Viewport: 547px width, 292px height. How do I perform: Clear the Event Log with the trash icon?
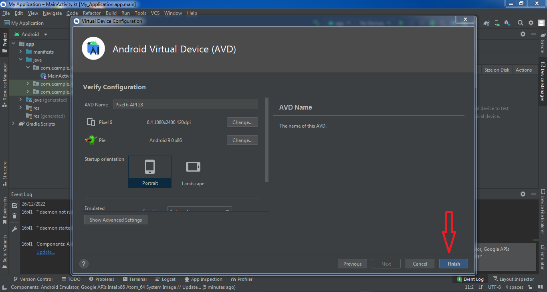tap(15, 216)
